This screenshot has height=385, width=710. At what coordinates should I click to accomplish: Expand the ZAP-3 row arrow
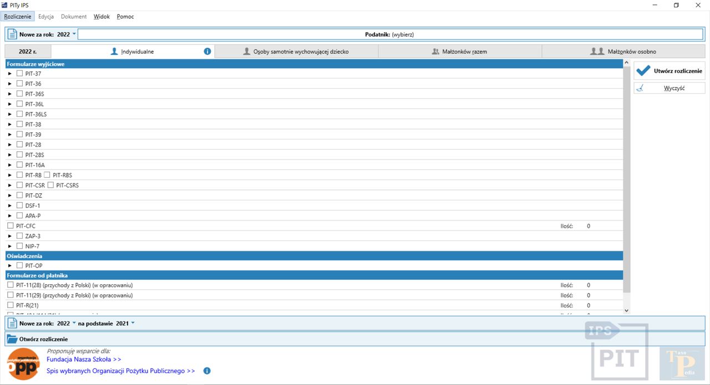10,236
